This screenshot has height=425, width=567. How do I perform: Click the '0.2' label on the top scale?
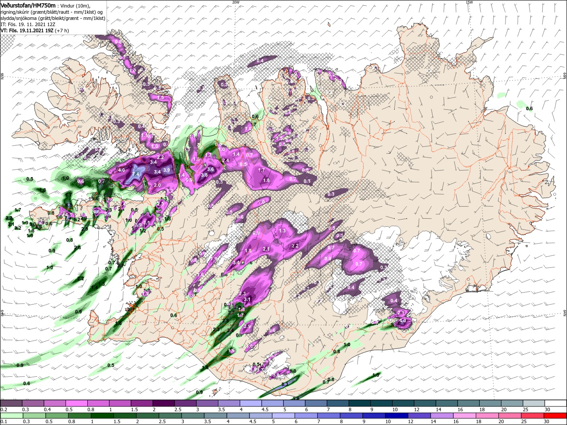point(4,410)
